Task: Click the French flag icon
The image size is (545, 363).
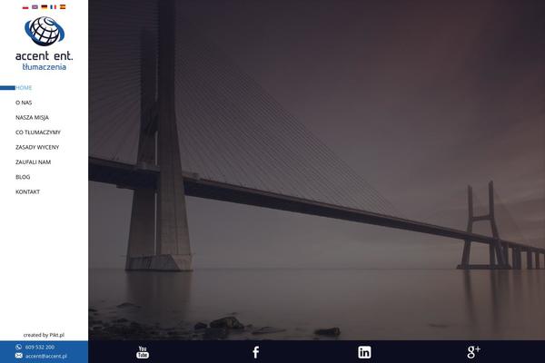Action: click(x=53, y=6)
